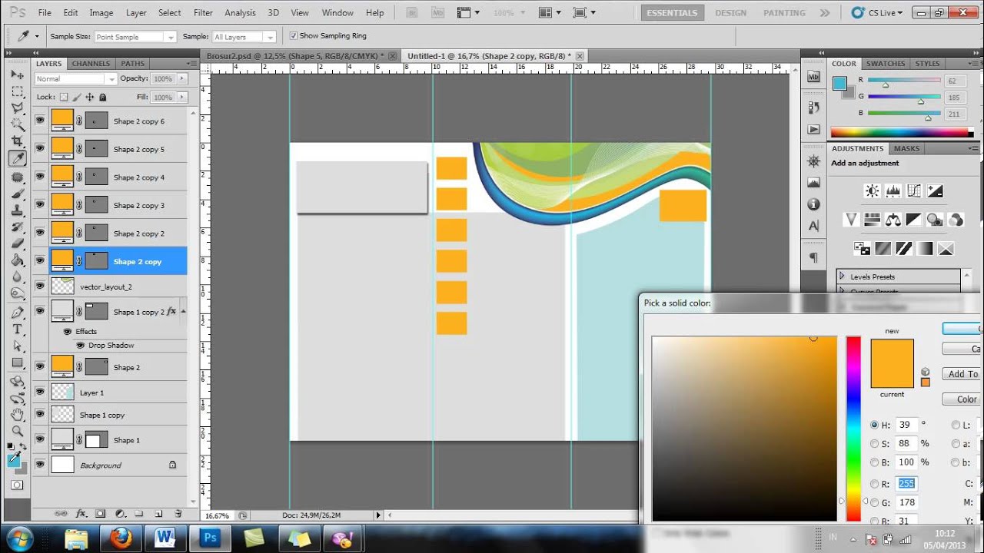984x553 pixels.
Task: Click the vertical hue slider strip
Action: click(x=853, y=429)
